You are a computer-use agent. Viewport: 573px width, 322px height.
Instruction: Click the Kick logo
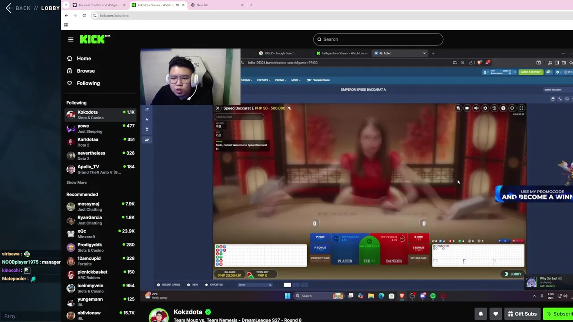click(x=94, y=39)
